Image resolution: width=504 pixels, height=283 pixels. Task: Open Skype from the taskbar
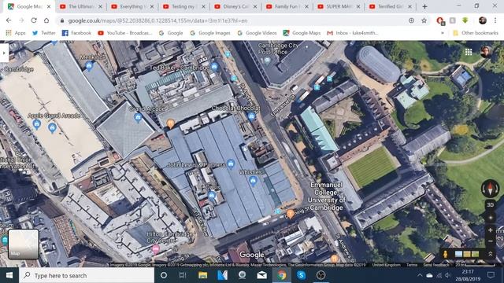click(x=301, y=275)
